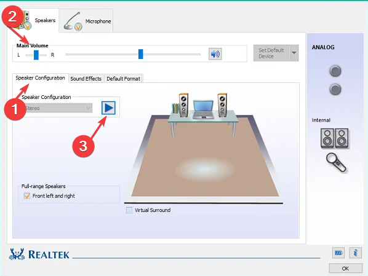Click the left speaker in room
The image size is (368, 276).
coord(183,105)
